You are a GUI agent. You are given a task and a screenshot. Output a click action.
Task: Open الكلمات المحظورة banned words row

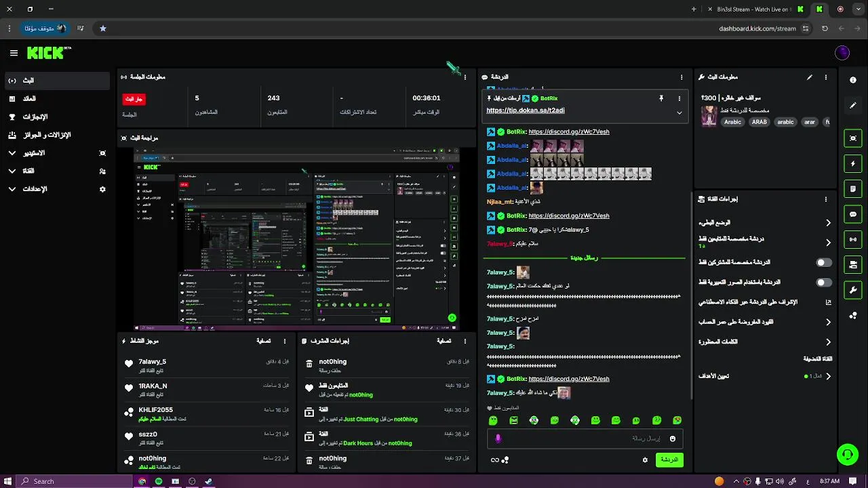point(764,342)
